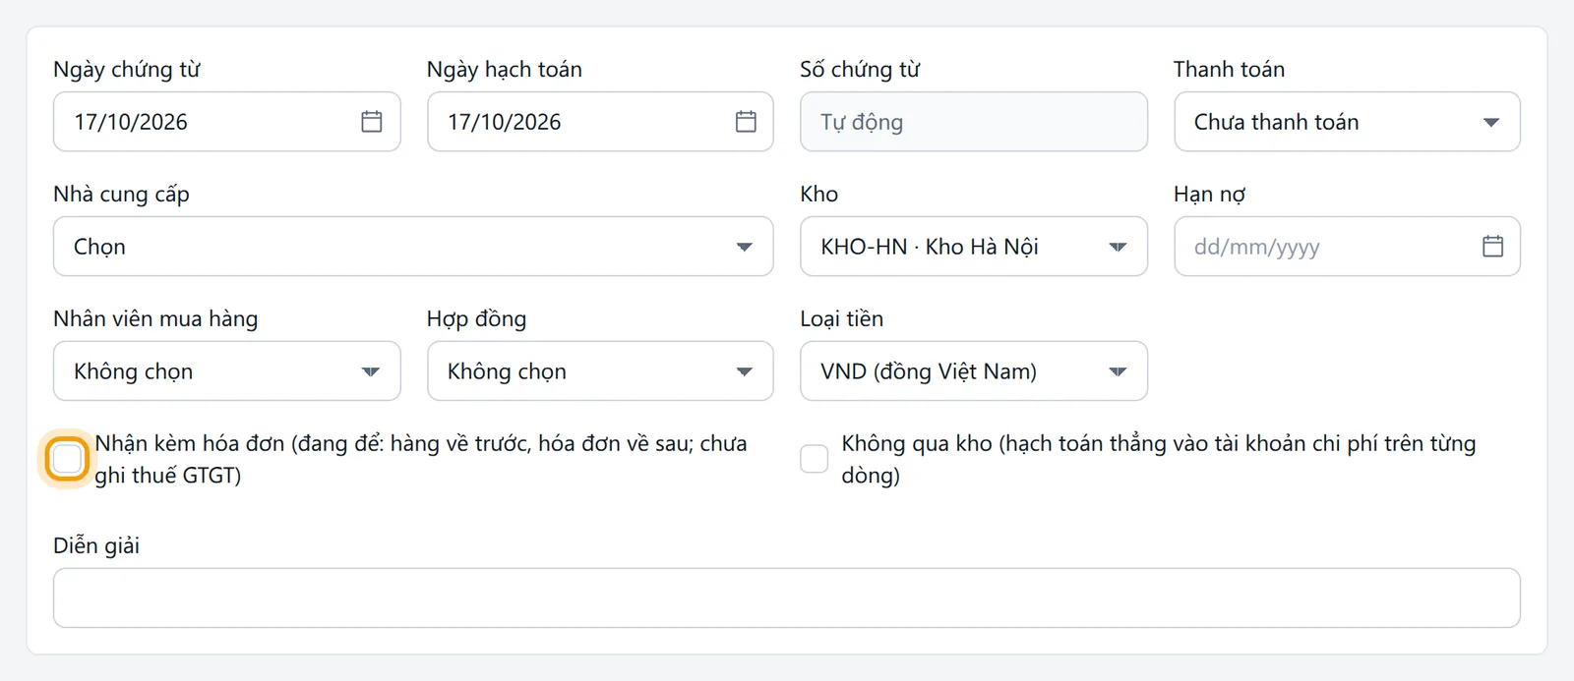Open the Kho warehouse dropdown
Screen dimensions: 1574x681
coord(974,247)
